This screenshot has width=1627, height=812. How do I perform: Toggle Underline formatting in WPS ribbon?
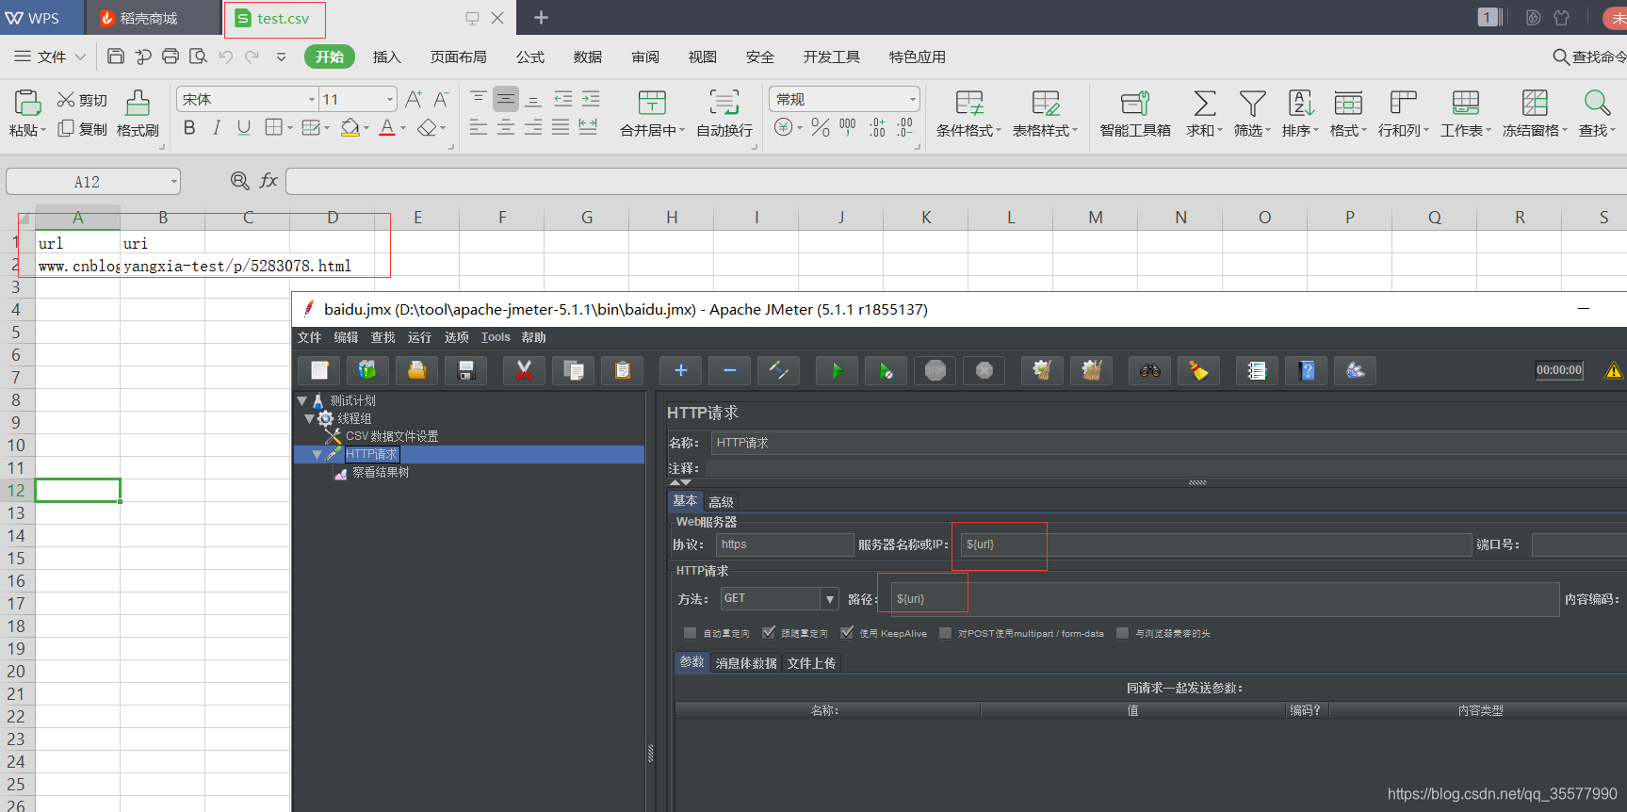pyautogui.click(x=244, y=127)
